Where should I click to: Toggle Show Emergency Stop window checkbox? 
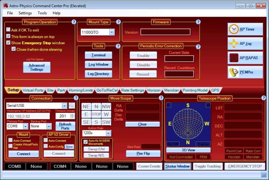tap(8, 43)
